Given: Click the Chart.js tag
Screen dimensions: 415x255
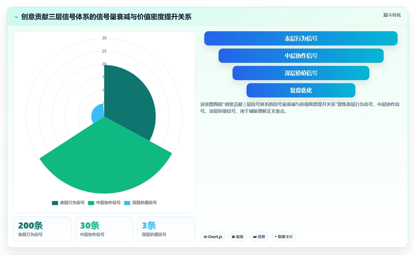Looking at the screenshot, I should (x=213, y=237).
